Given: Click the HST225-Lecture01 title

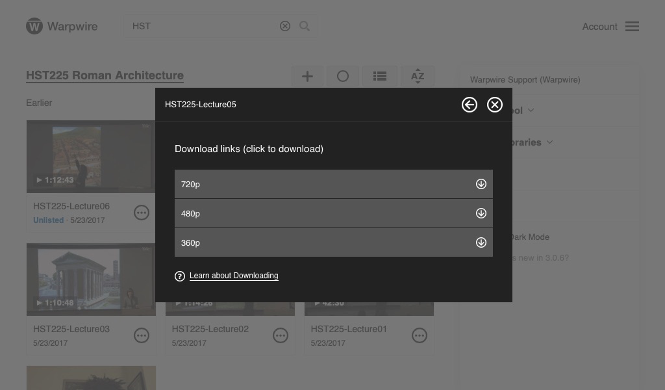Looking at the screenshot, I should tap(349, 329).
